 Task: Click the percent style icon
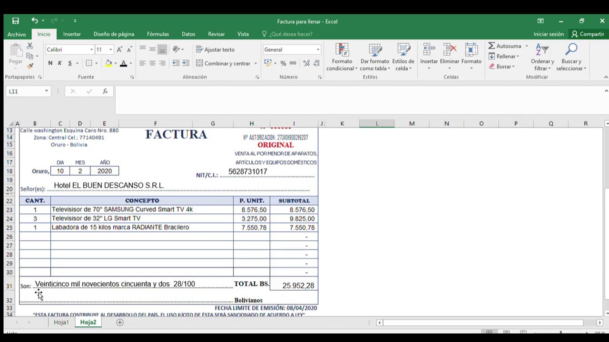[x=283, y=63]
